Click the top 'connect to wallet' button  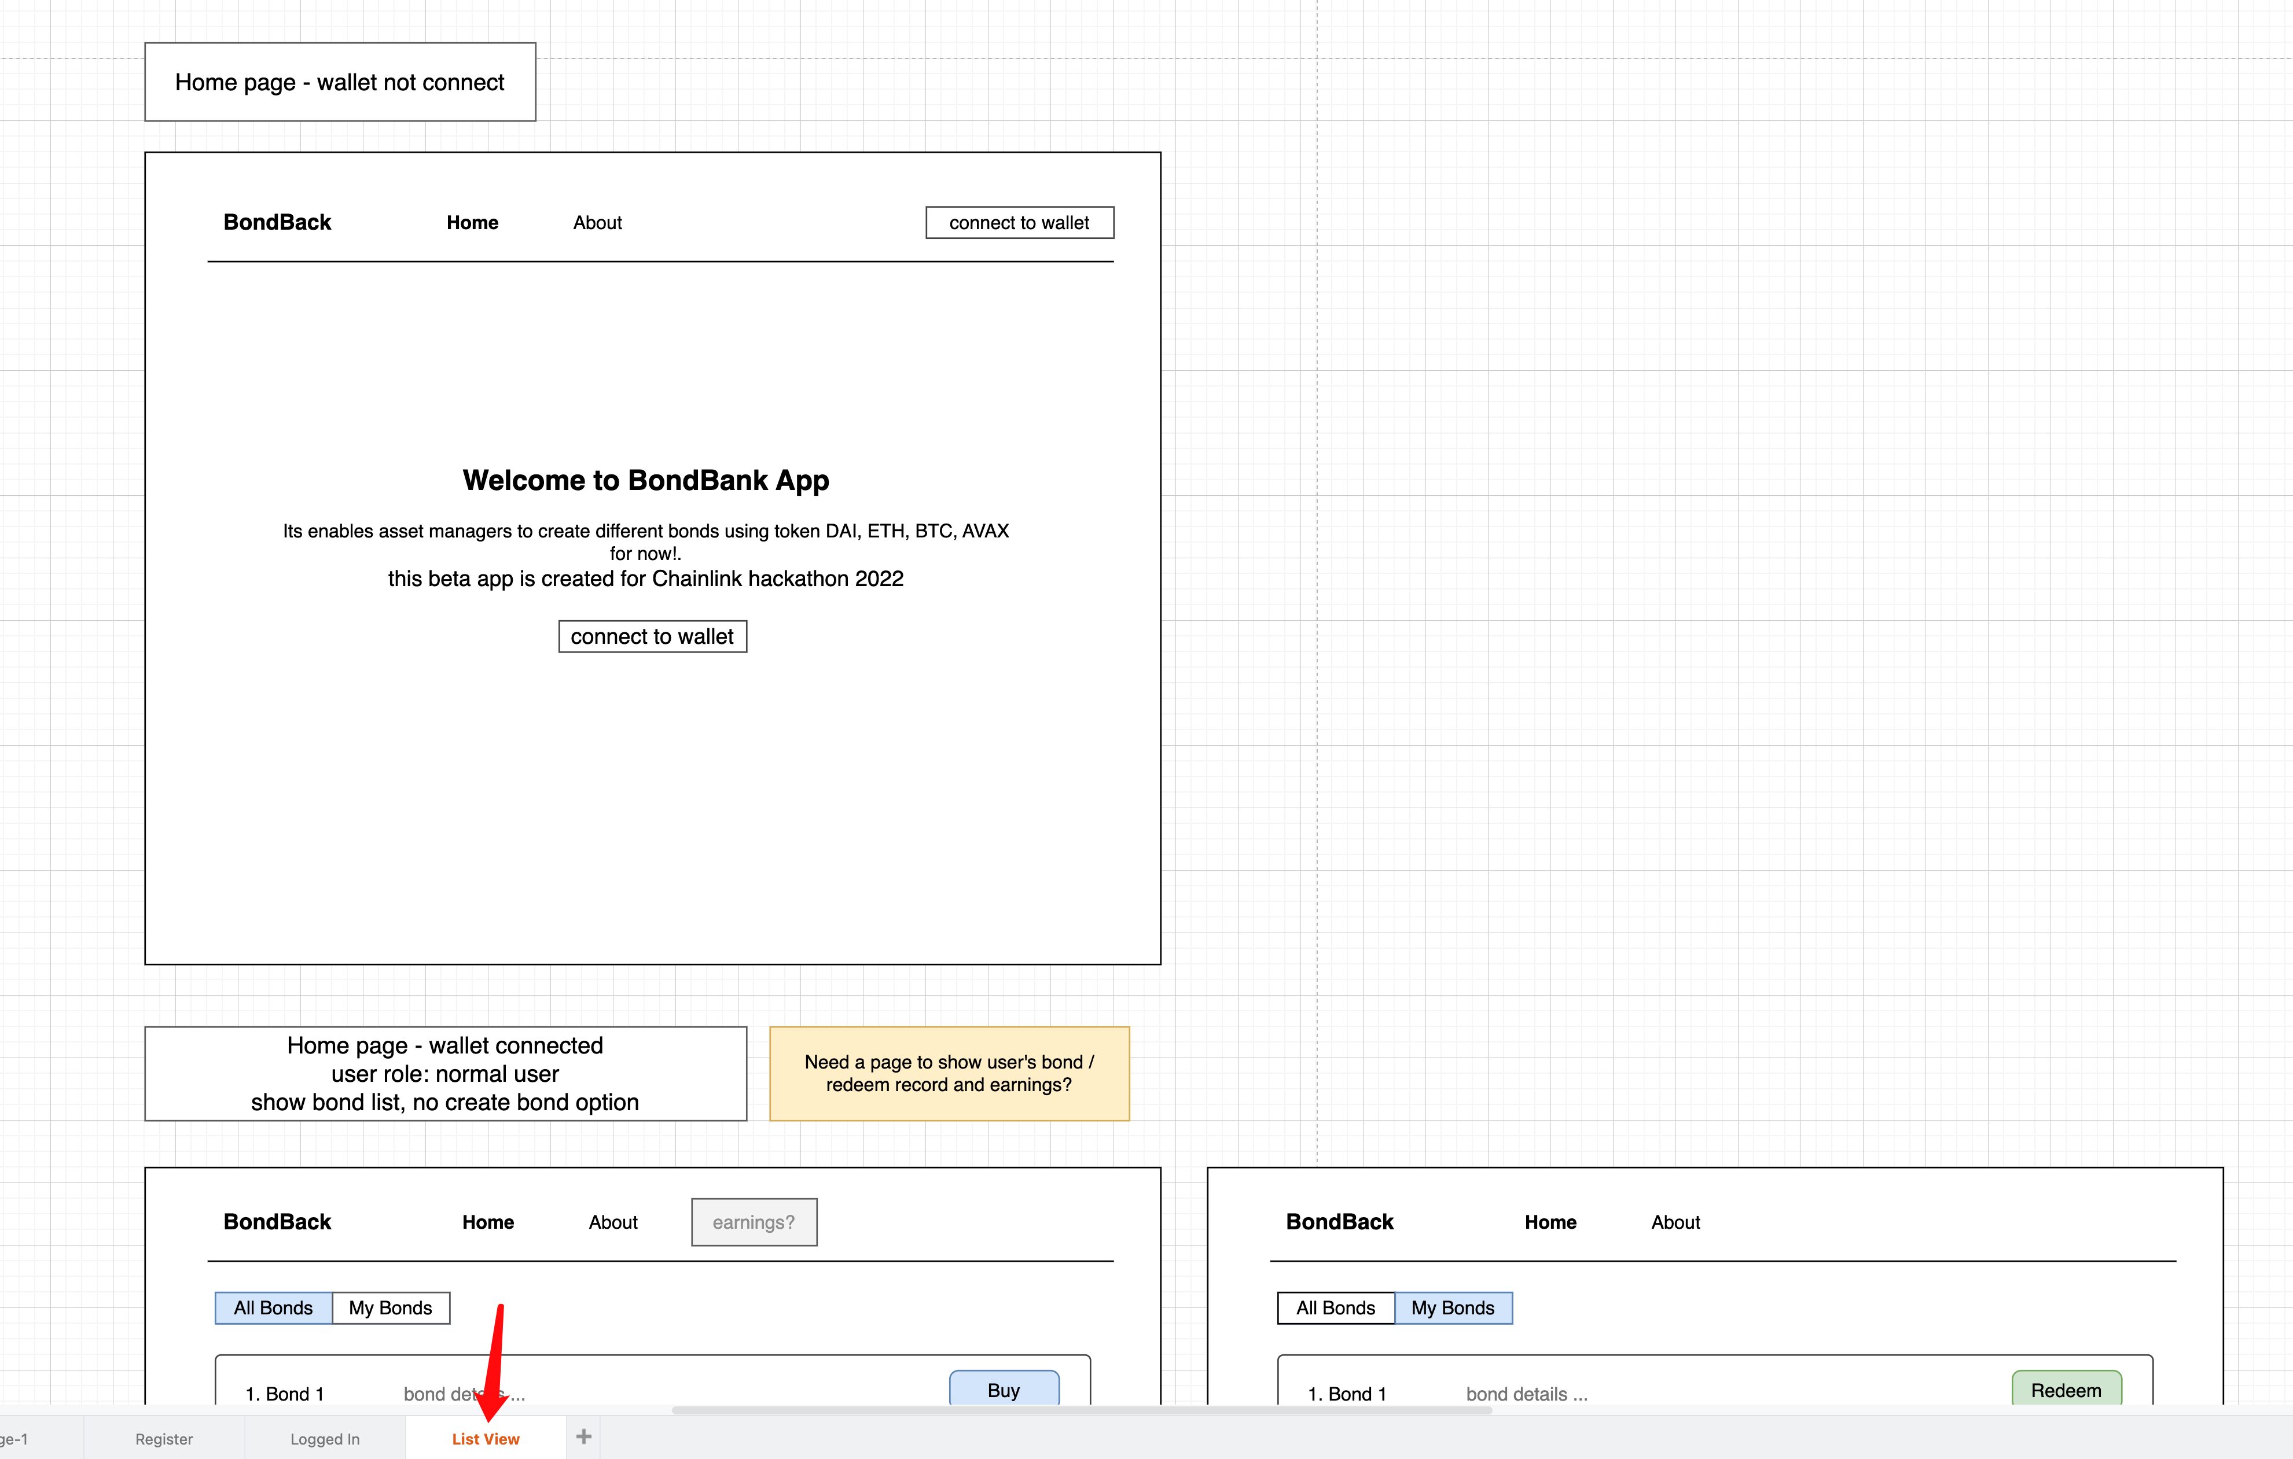coord(1019,222)
